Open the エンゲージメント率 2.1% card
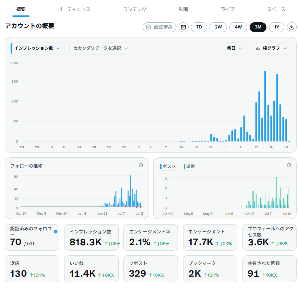The height and width of the screenshot is (290, 299). point(151,237)
